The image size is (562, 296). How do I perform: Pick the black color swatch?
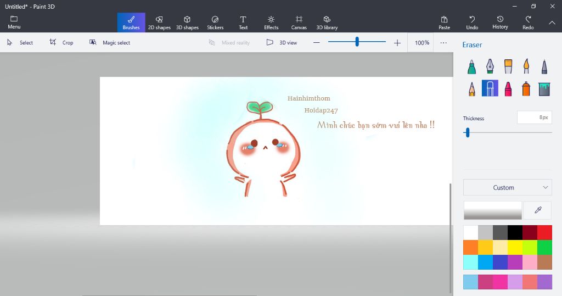[515, 232]
